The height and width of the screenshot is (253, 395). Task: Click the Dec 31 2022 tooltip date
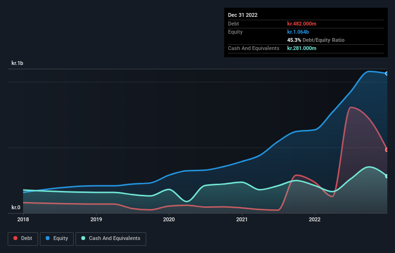[x=243, y=15]
